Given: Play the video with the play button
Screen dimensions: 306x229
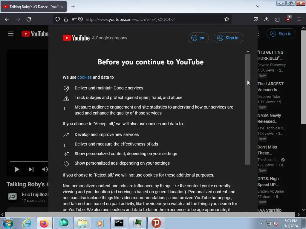Looking at the screenshot, I should 17,169.
